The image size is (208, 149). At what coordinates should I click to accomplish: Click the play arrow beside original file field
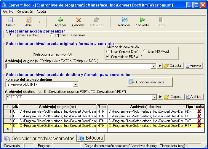pos(160,66)
